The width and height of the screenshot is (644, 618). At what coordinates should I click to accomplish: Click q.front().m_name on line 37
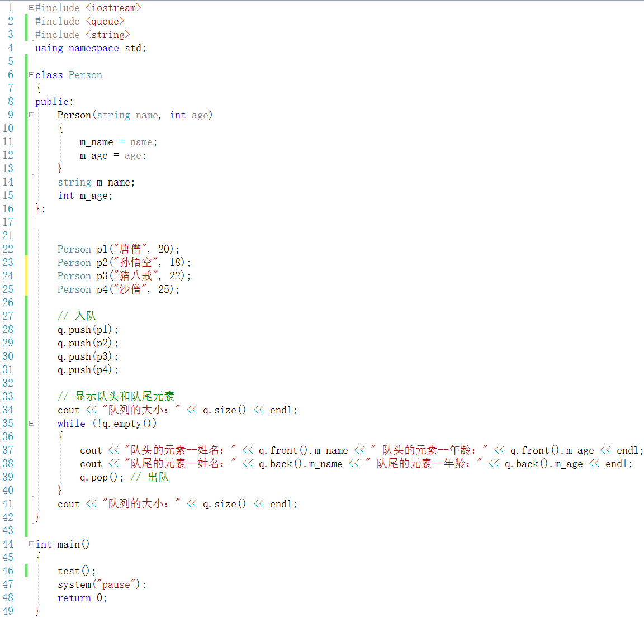tap(303, 450)
